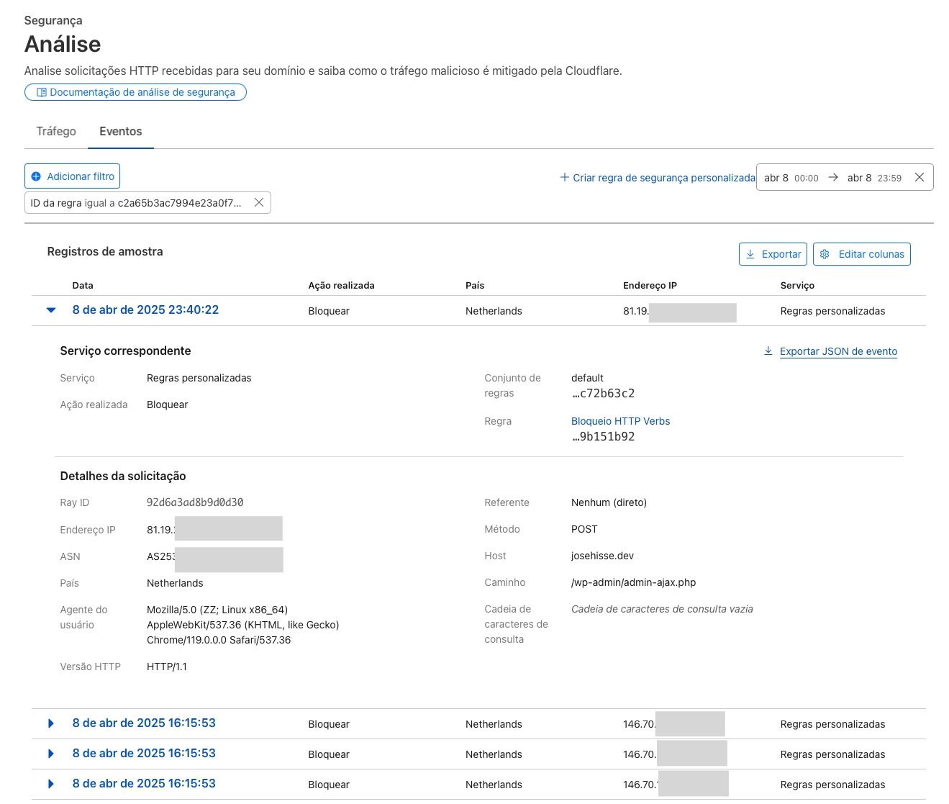Open Documentação de análise de segurança
Viewport: 949px width, 804px height.
coord(142,92)
